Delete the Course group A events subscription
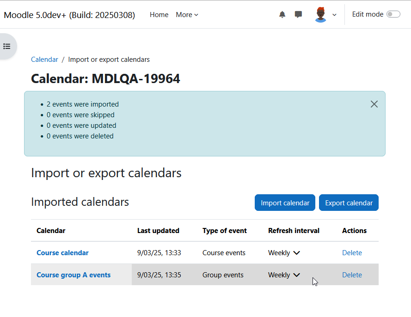This screenshot has width=411, height=317. (x=352, y=275)
